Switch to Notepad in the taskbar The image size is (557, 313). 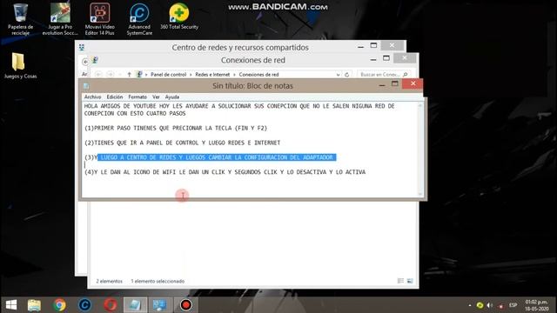pos(135,305)
